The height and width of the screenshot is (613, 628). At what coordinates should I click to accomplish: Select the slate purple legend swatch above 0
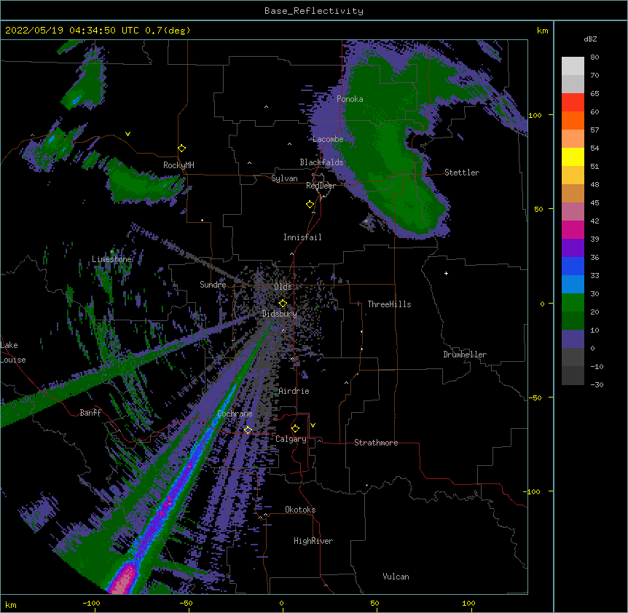click(573, 339)
